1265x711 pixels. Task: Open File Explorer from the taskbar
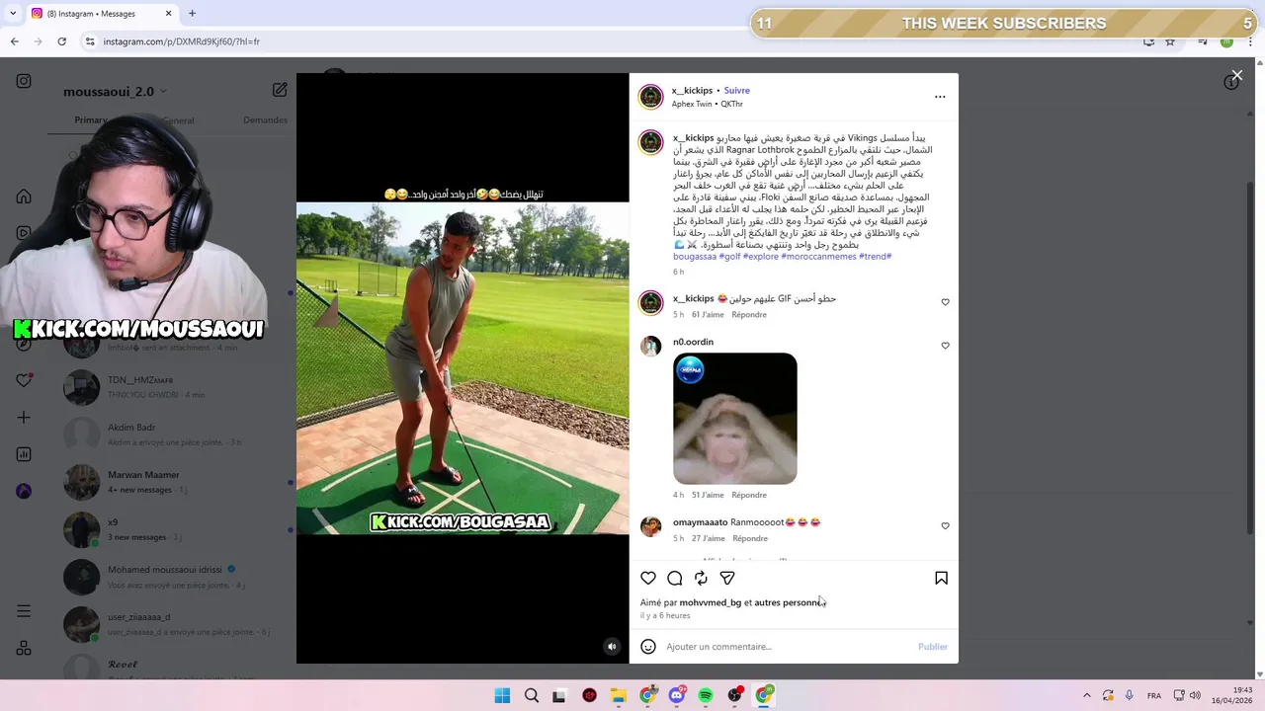[619, 695]
